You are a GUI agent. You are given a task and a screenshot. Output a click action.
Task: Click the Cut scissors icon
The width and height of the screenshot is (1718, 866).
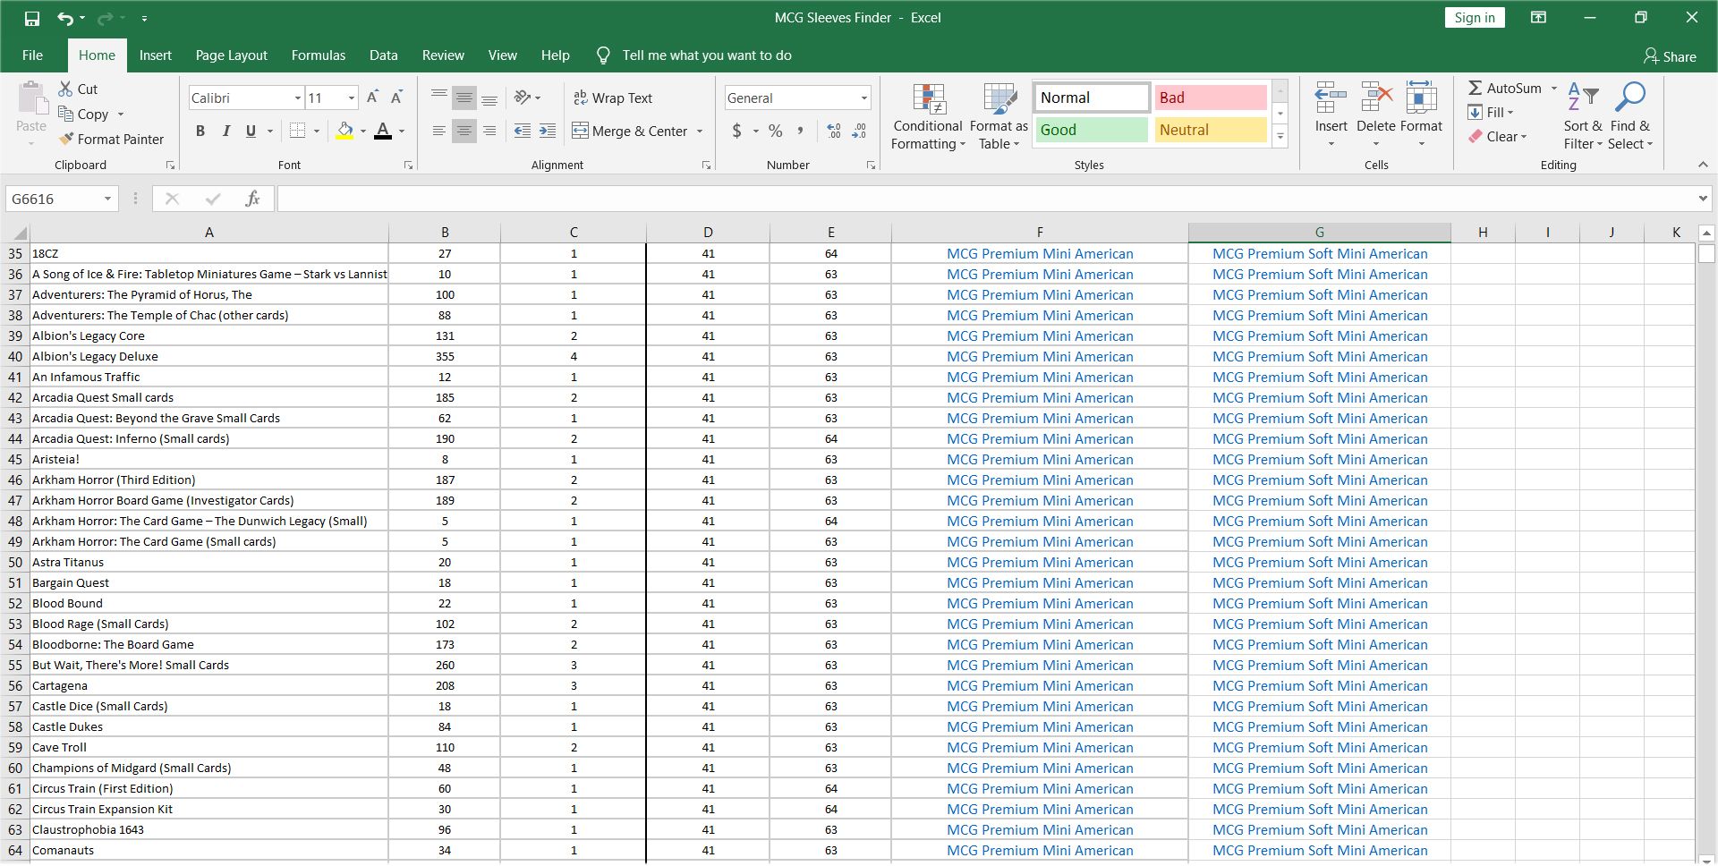pos(65,89)
